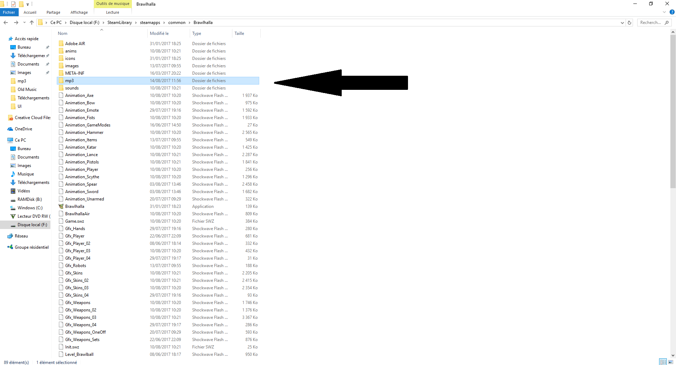This screenshot has width=676, height=365.
Task: Select the Animation_Axe file
Action: [158, 95]
